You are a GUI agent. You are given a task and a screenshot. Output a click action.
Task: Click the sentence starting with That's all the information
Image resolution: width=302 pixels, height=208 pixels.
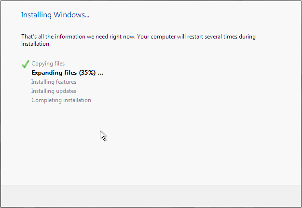pyautogui.click(x=138, y=40)
